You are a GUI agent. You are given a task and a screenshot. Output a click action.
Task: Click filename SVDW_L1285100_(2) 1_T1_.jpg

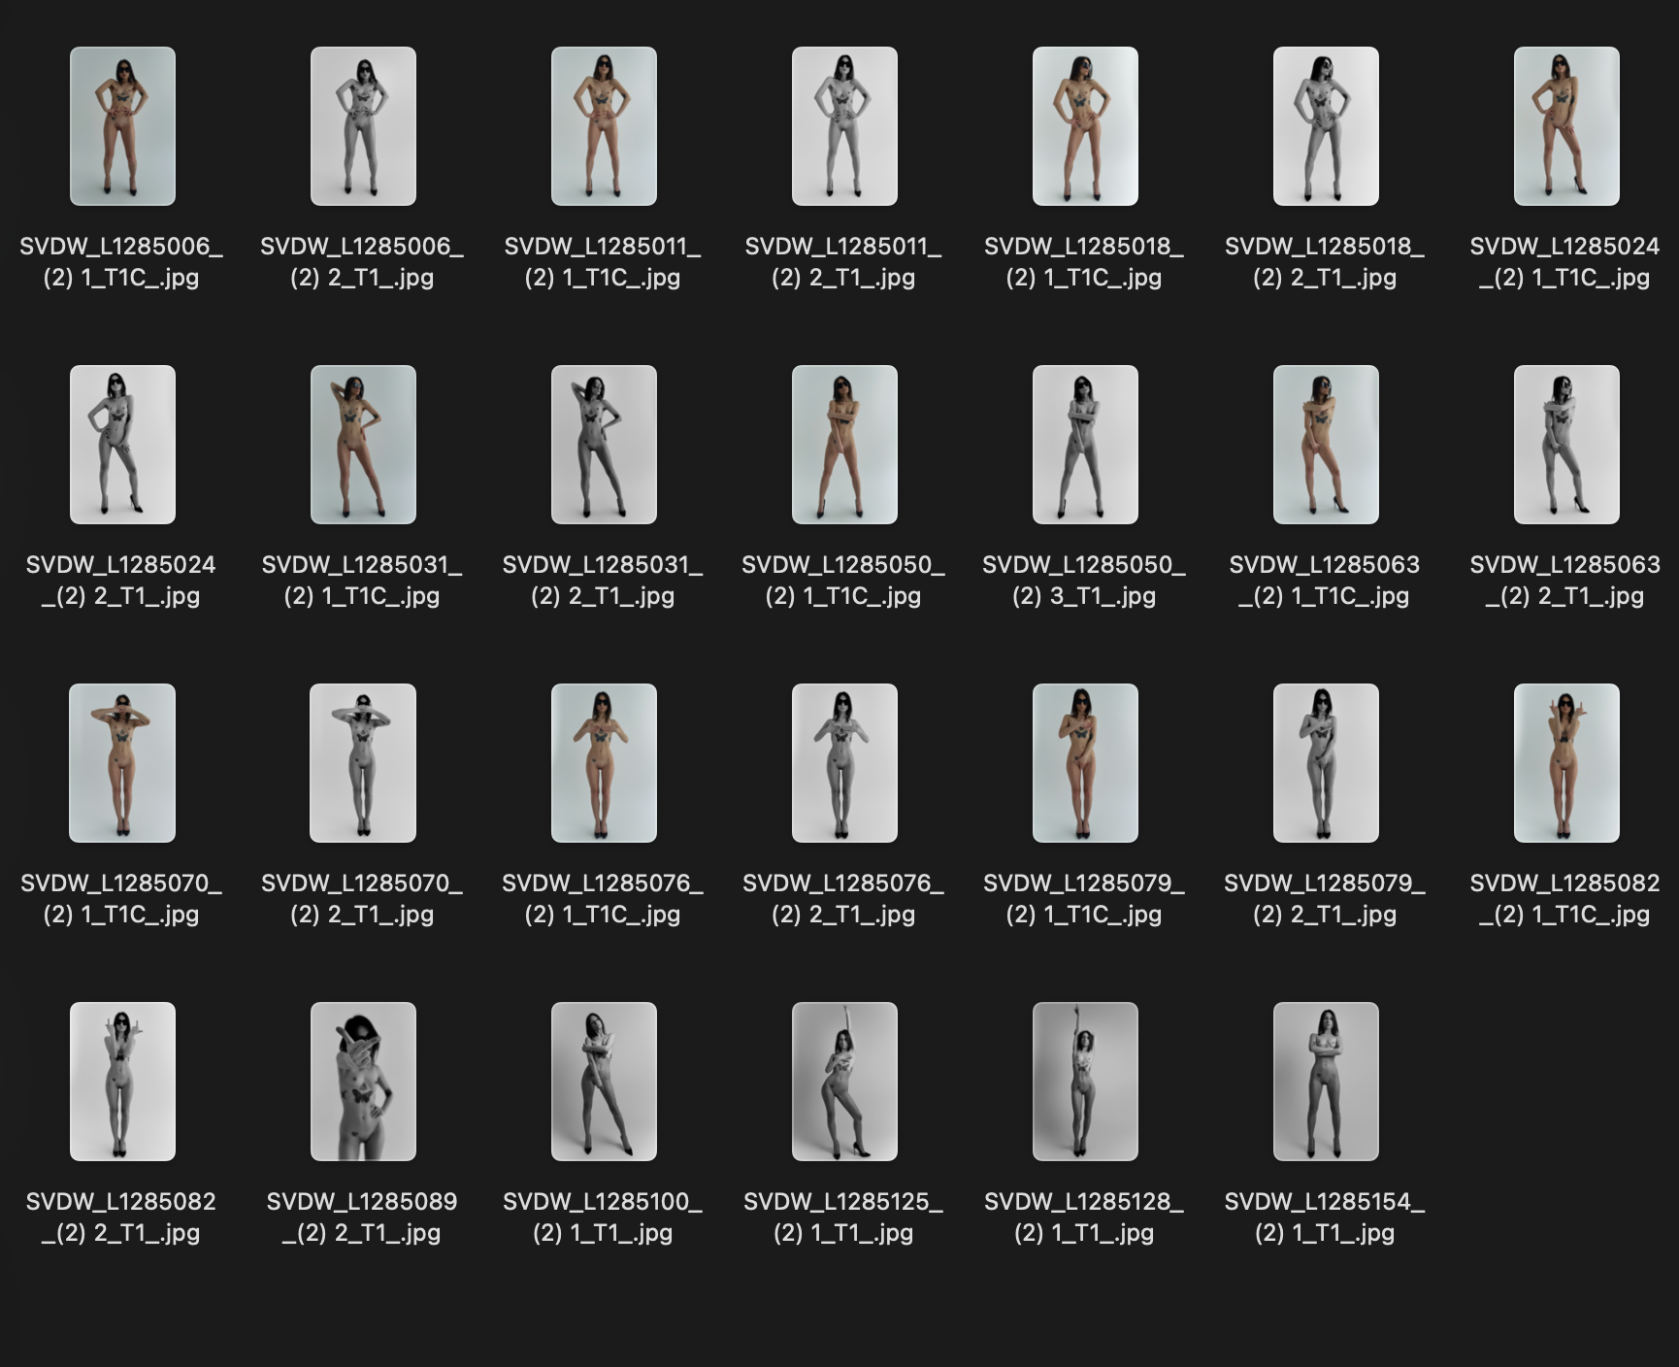coord(603,1217)
